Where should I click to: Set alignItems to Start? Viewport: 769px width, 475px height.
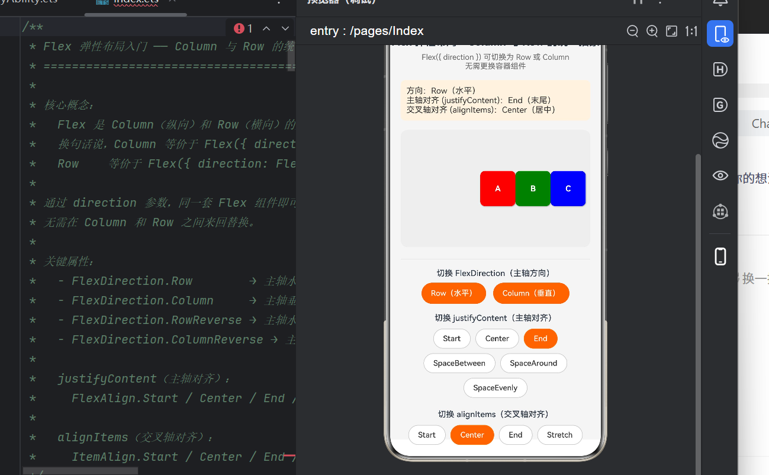(427, 435)
